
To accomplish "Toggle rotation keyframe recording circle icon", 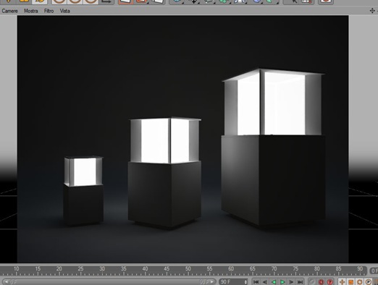I will pos(360,281).
